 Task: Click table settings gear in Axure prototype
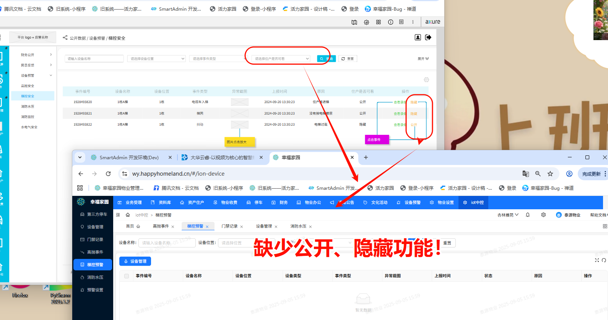(x=426, y=80)
